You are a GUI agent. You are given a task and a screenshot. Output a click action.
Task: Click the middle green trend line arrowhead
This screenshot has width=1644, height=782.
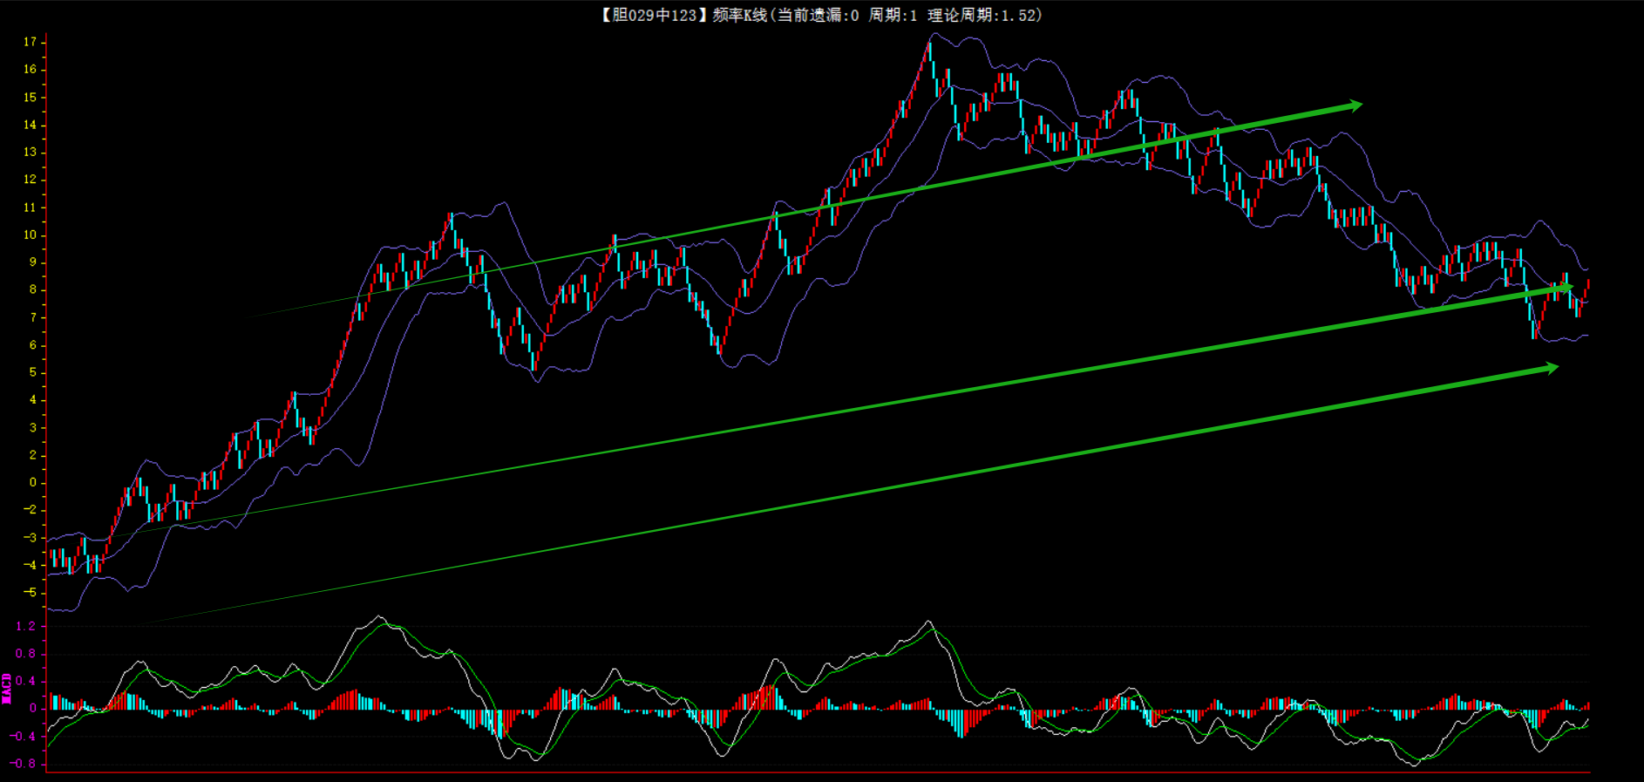pos(1566,287)
